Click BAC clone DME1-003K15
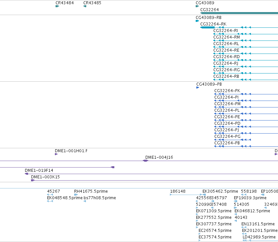This screenshot has height=242, width=278. pyautogui.click(x=155, y=181)
